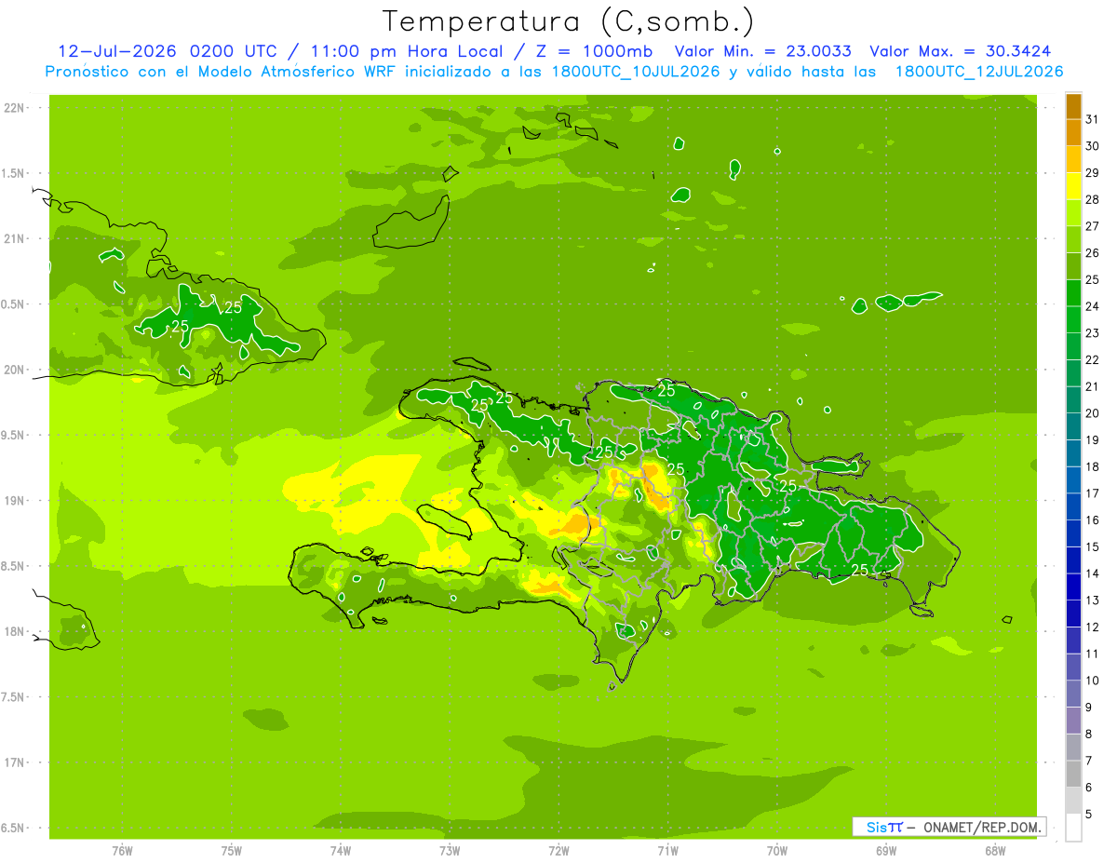
Task: Click legend value '23'
Action: click(x=1093, y=333)
